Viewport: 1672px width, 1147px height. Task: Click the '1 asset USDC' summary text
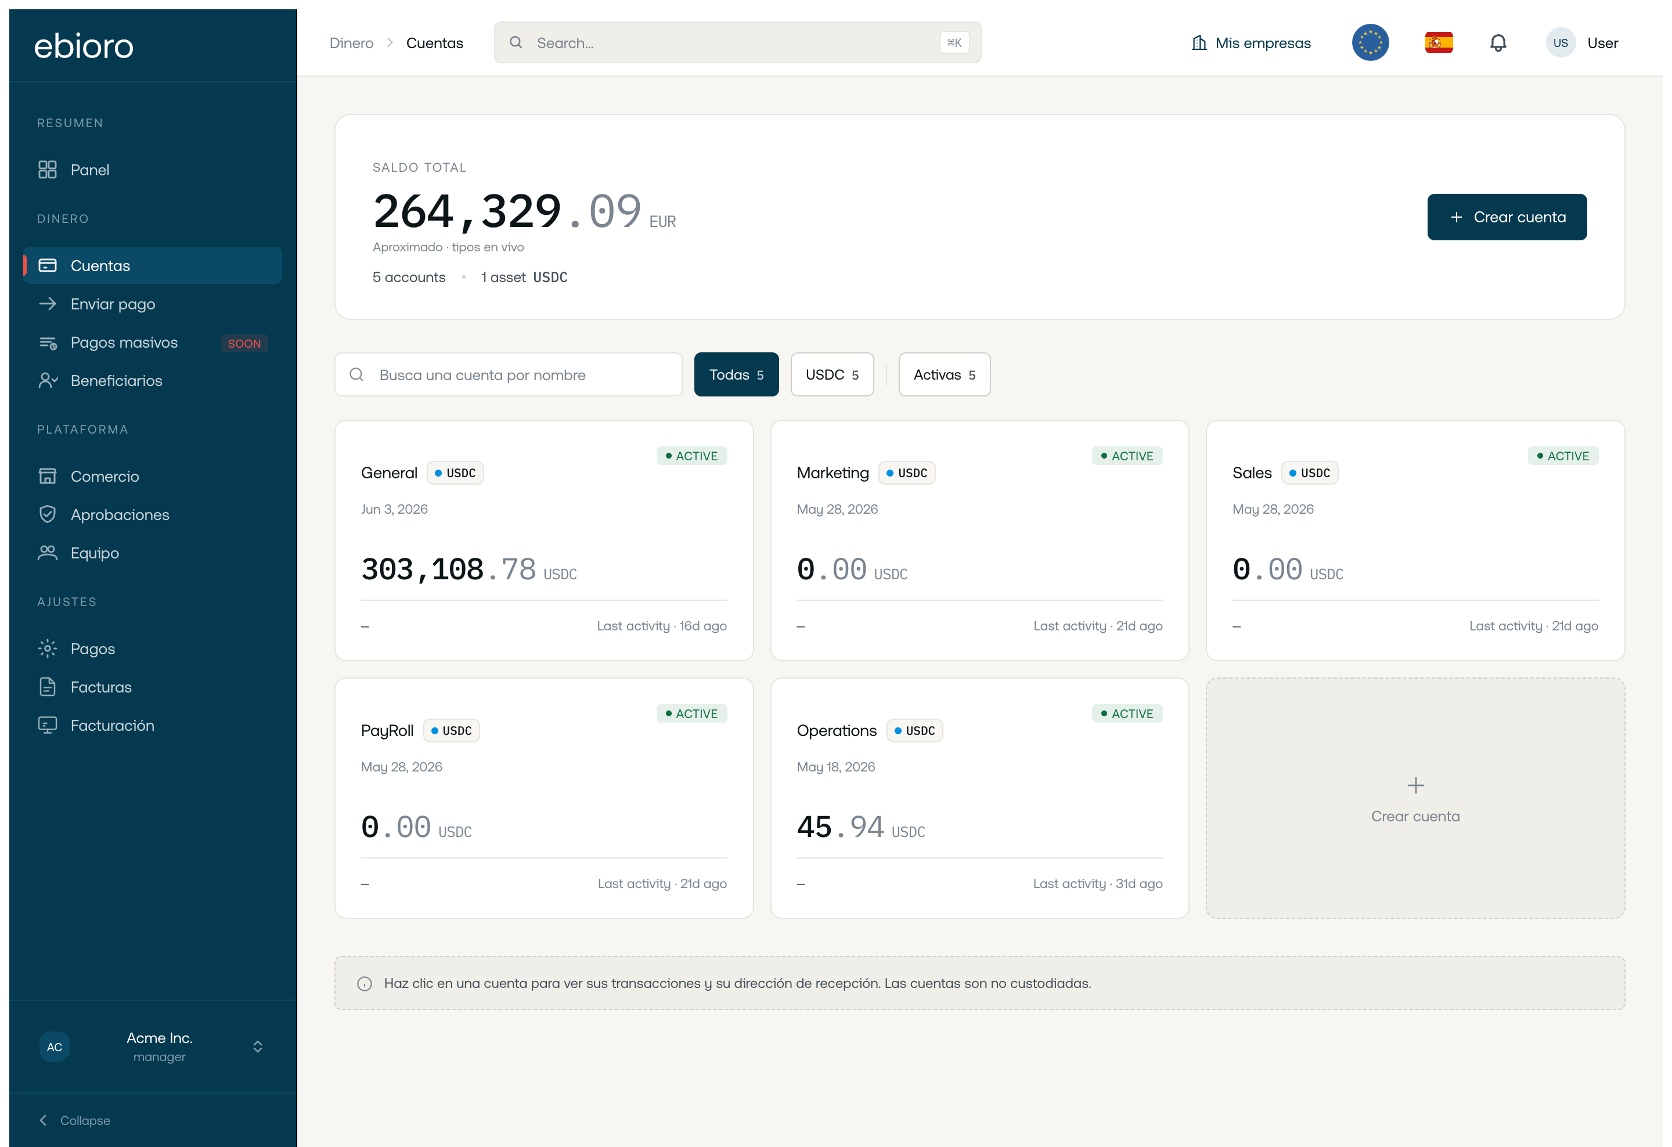pyautogui.click(x=524, y=277)
